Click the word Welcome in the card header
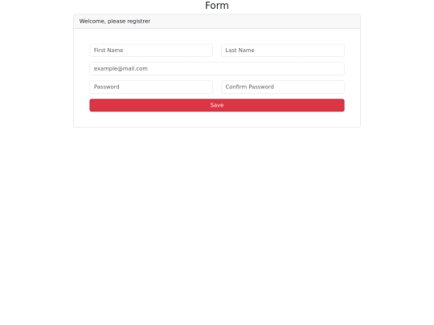 coord(92,22)
